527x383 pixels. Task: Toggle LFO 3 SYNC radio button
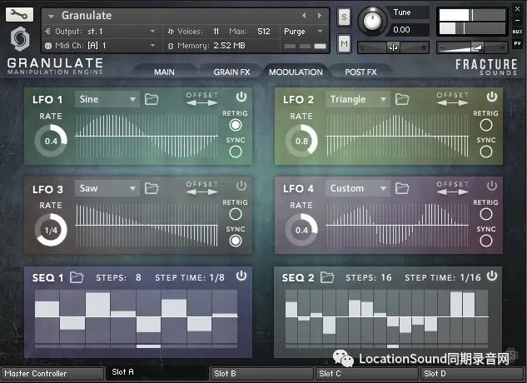[x=236, y=241]
